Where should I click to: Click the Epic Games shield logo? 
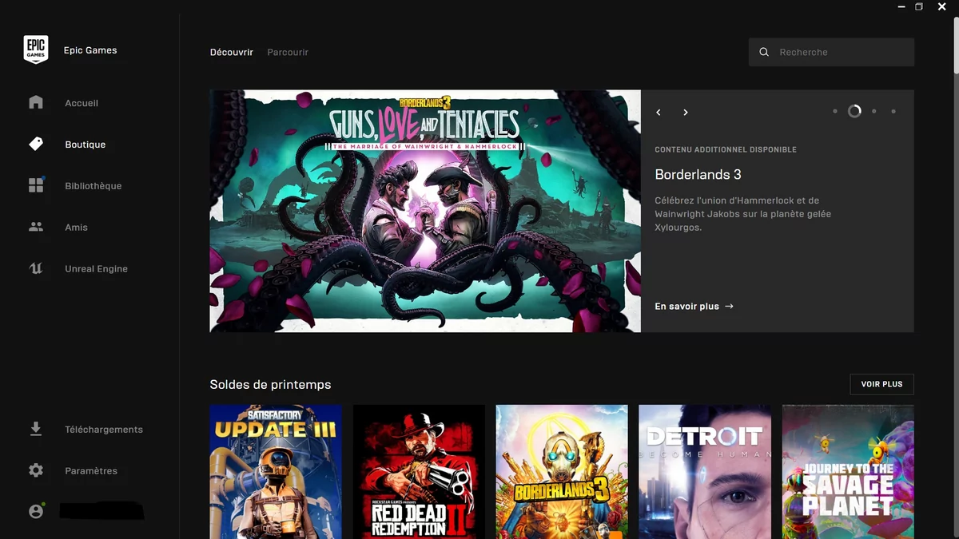36,50
